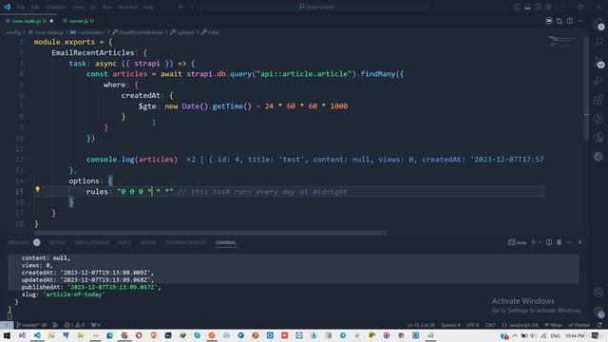The width and height of the screenshot is (608, 342).
Task: Open the Help menu
Action: point(149,7)
